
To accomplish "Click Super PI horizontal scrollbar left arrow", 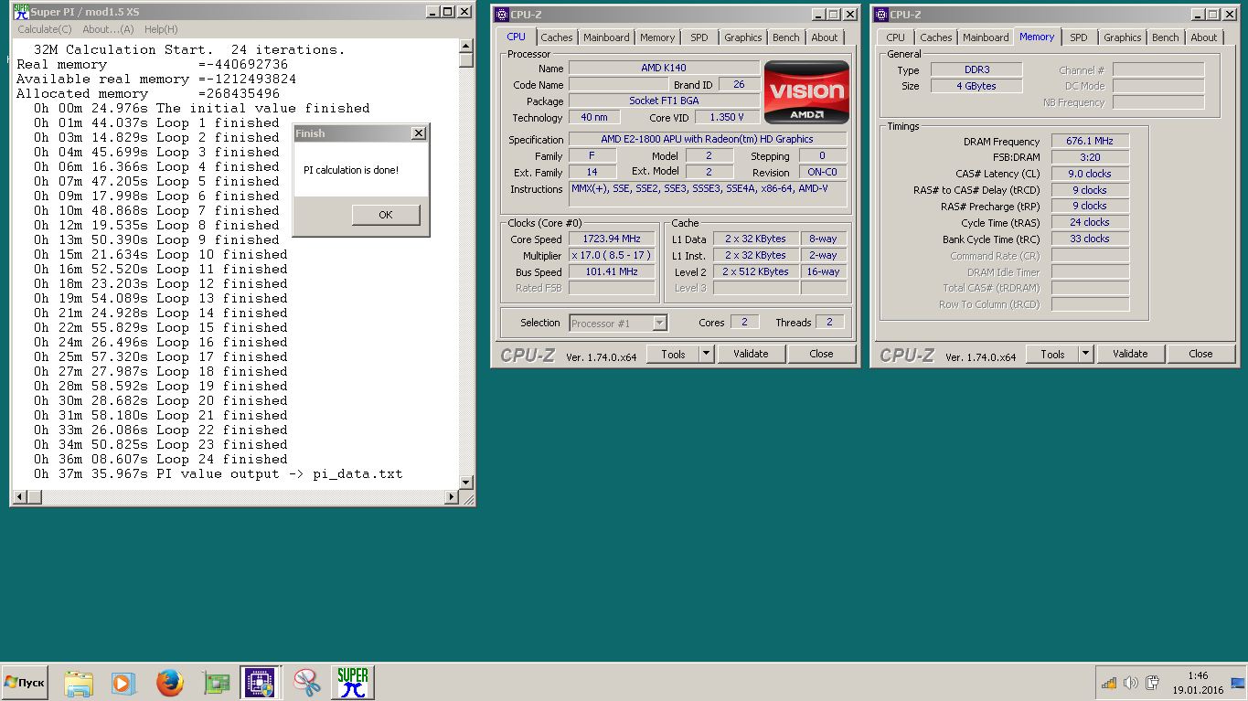I will point(18,497).
